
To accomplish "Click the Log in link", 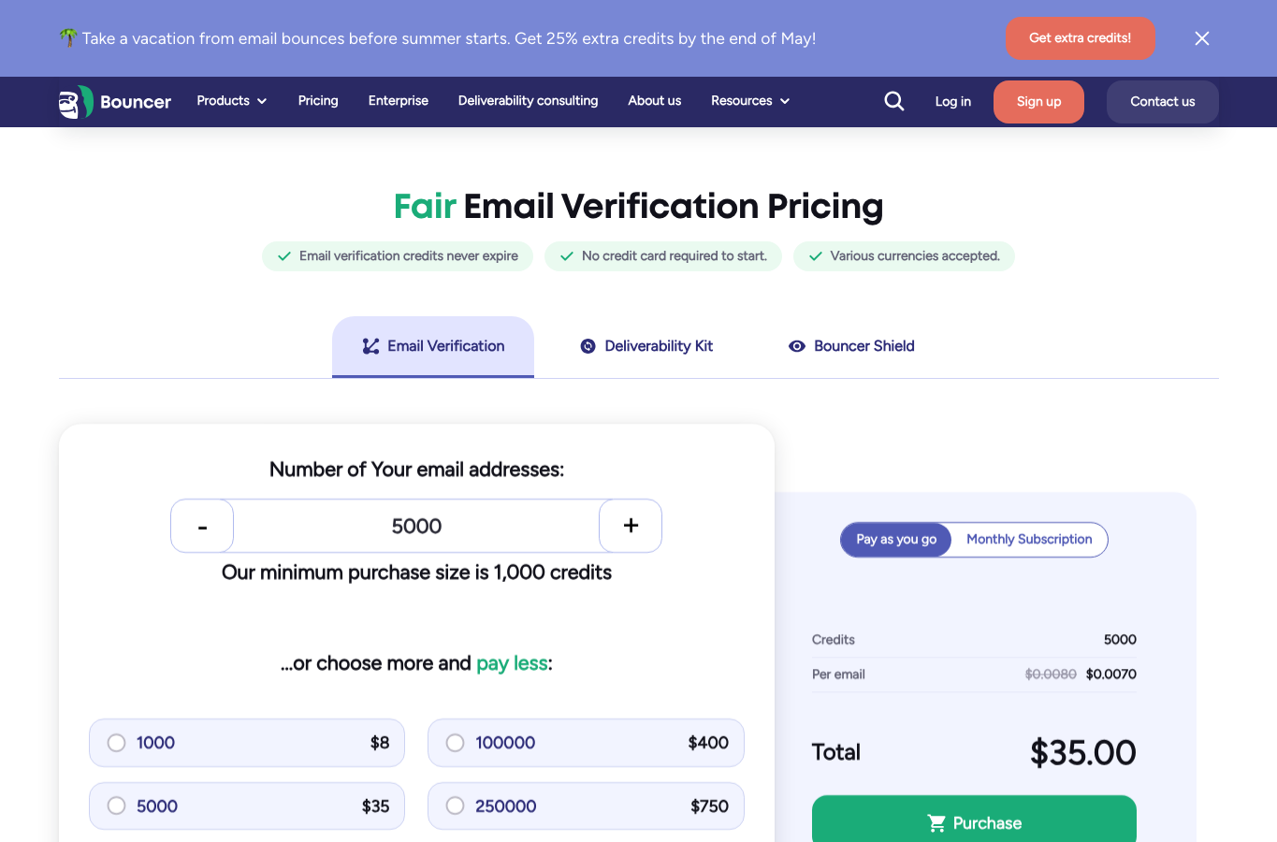I will 953,102.
